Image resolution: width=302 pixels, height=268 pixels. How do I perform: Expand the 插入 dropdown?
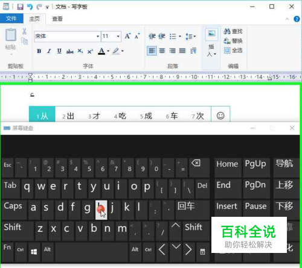211,51
